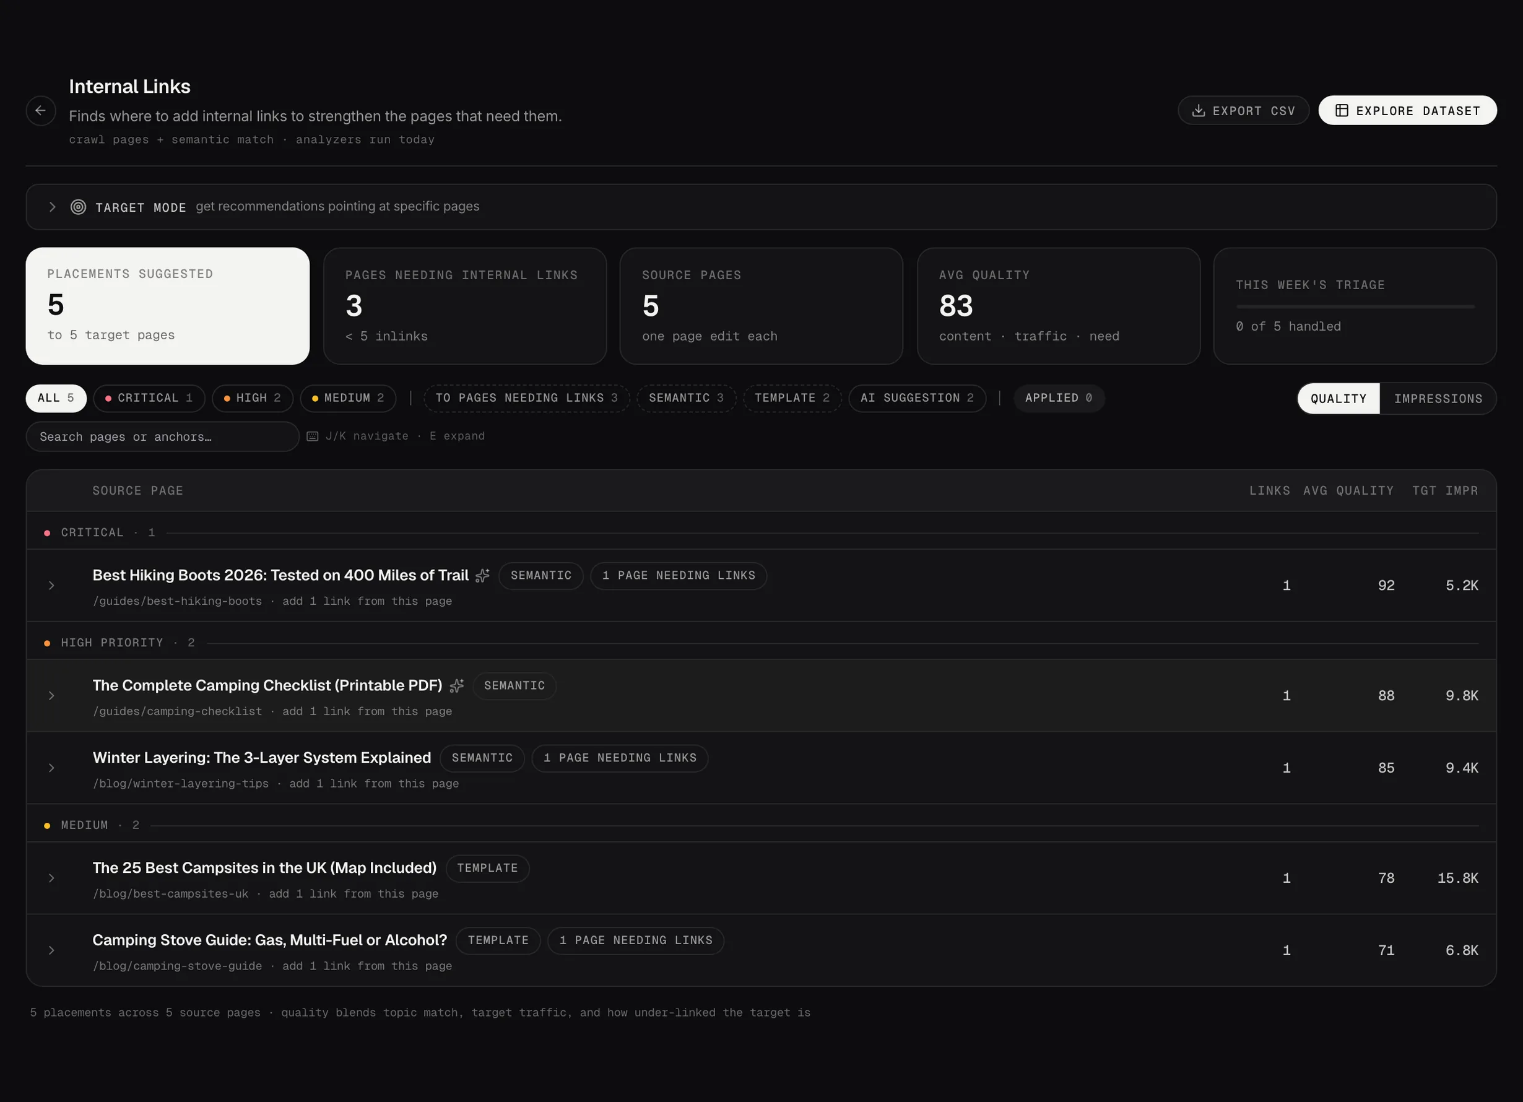
Task: Toggle the TEMPLATE 2 filter chip
Action: 792,398
